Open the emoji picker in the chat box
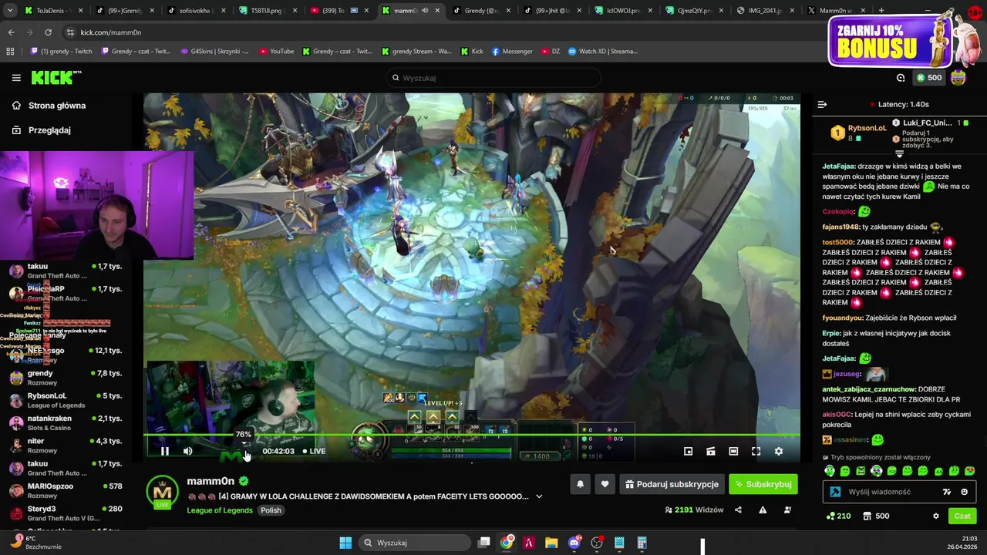This screenshot has height=555, width=987. pyautogui.click(x=964, y=492)
